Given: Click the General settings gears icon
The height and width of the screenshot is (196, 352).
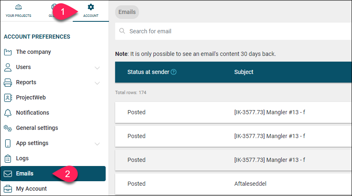Looking at the screenshot, I should click(8, 128).
